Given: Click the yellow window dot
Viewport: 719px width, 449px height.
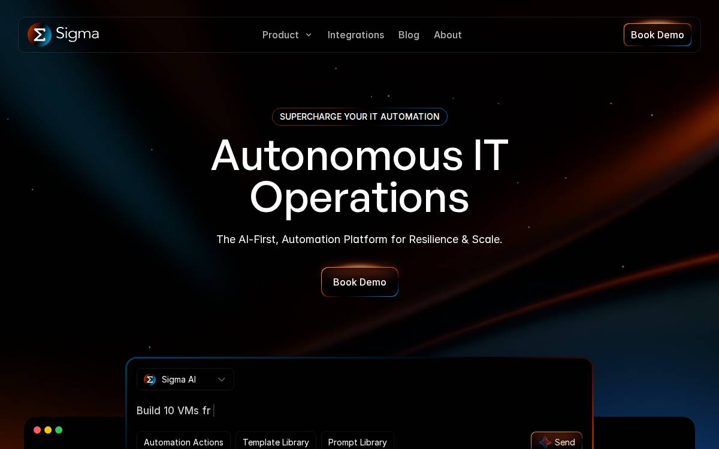Looking at the screenshot, I should tap(48, 430).
